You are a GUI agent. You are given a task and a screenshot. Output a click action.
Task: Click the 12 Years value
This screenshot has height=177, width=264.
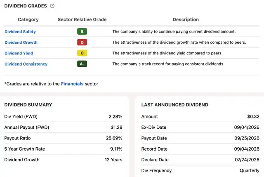[113, 160]
